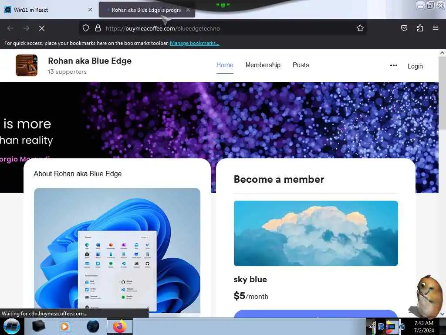This screenshot has width=446, height=335.
Task: Bookmark this page with the star icon
Action: click(360, 28)
